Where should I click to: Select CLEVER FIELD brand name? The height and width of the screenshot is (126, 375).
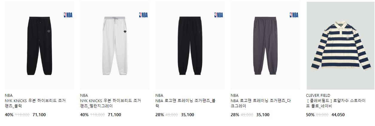[x=318, y=96]
